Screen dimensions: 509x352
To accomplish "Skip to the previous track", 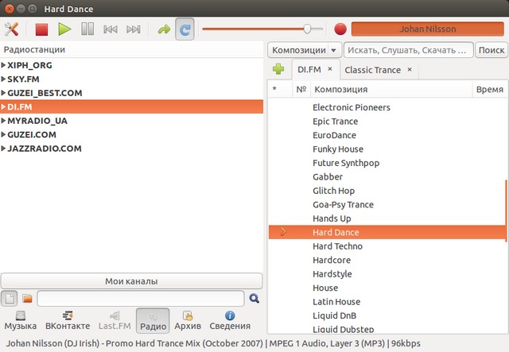I will pyautogui.click(x=111, y=29).
